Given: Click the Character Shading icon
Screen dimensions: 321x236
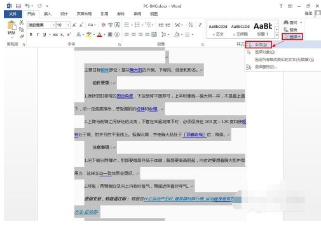Looking at the screenshot, I should point(110,34).
